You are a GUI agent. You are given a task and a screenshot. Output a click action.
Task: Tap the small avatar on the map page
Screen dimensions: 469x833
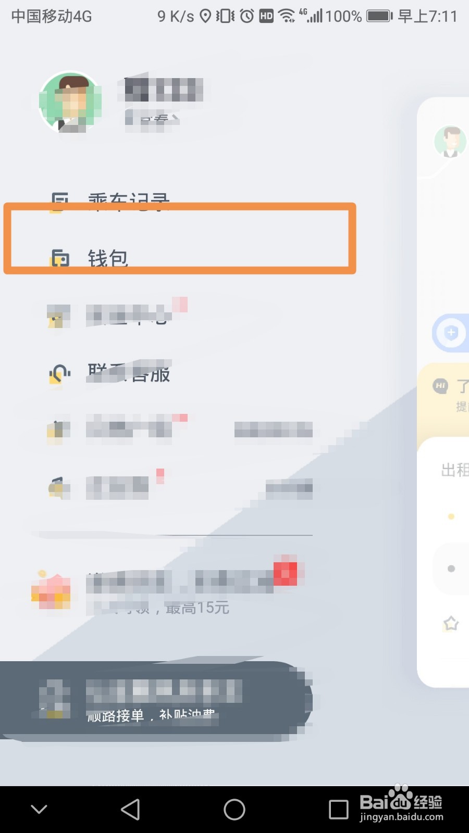[x=450, y=141]
